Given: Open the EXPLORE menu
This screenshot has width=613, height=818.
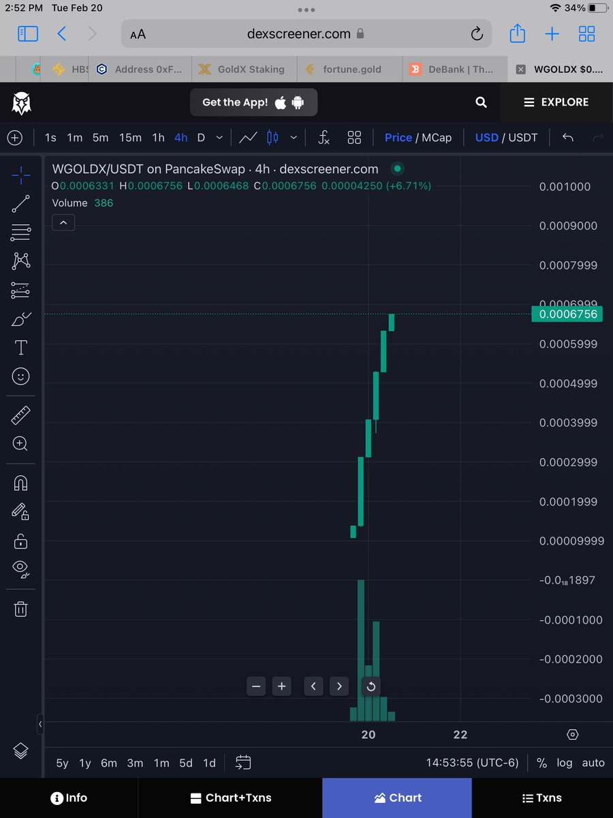Looking at the screenshot, I should (x=556, y=102).
